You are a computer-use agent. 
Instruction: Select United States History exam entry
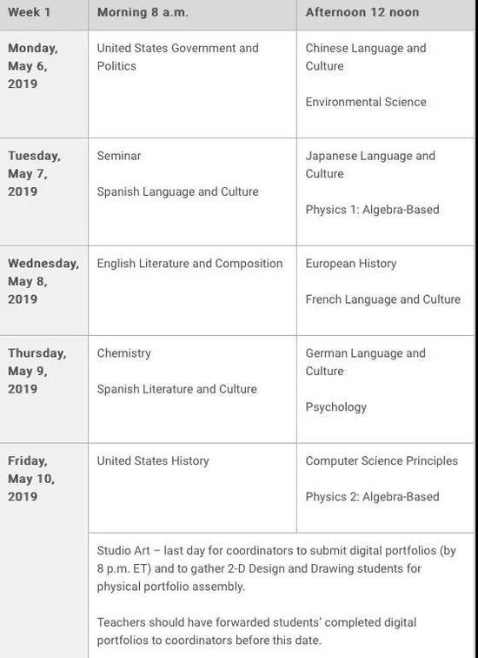[153, 460]
